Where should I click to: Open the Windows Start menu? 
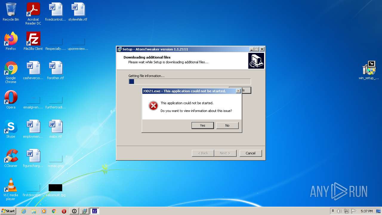[8, 211]
